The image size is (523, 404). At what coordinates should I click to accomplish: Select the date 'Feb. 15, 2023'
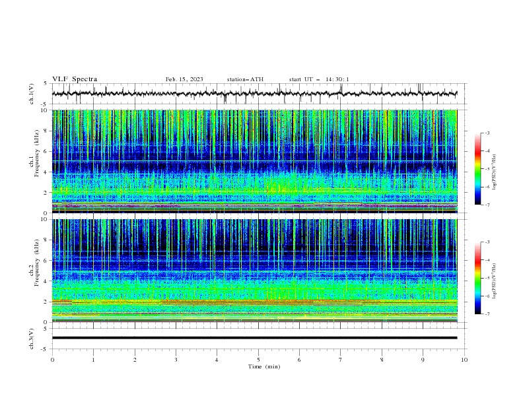[184, 79]
